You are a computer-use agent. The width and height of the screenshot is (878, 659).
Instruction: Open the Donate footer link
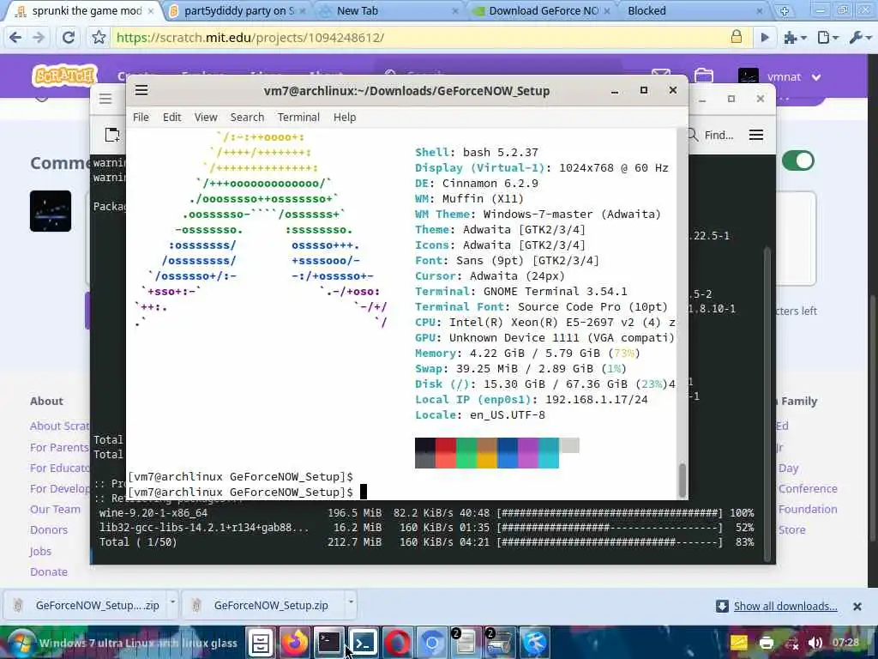coord(49,571)
